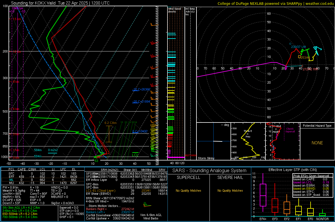
Task: Click the STP (fix) = -19395 value
Action: coord(72,214)
